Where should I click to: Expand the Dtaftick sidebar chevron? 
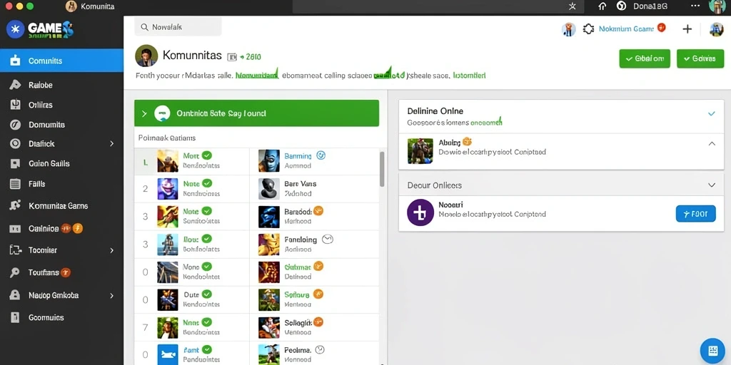coord(111,144)
